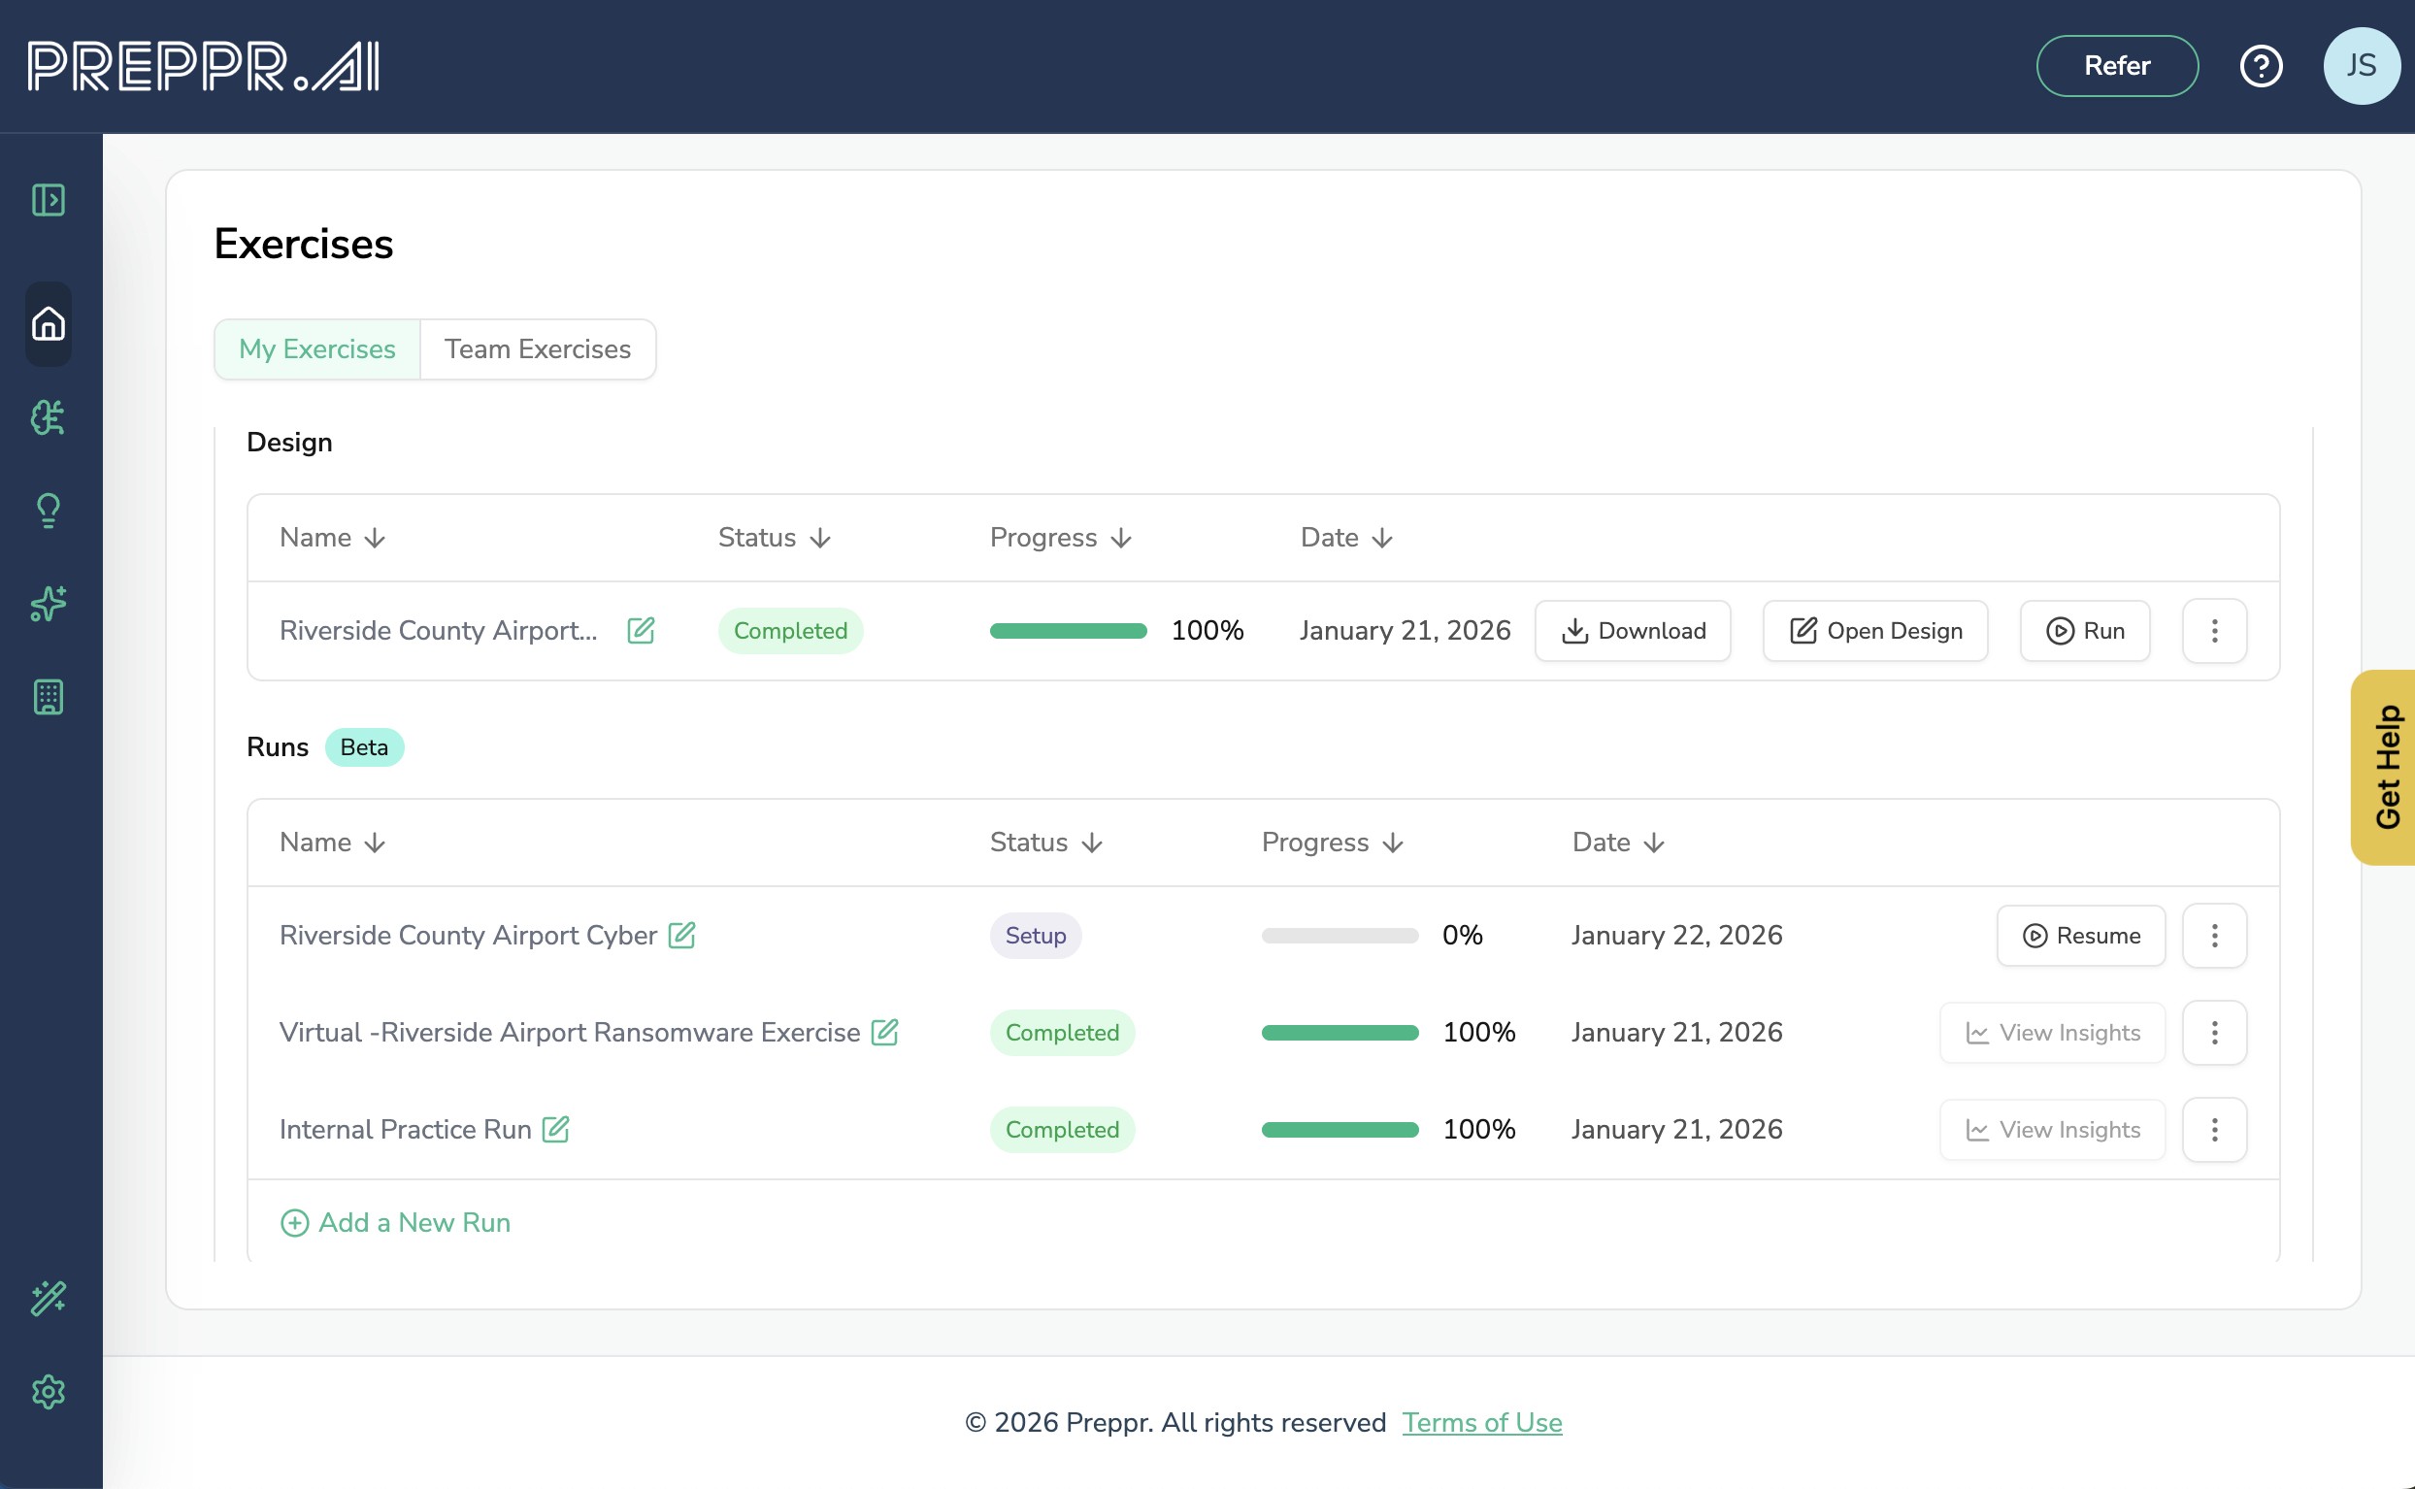The width and height of the screenshot is (2415, 1489).
Task: Open more options for Riverside Airport design
Action: coord(2214,630)
